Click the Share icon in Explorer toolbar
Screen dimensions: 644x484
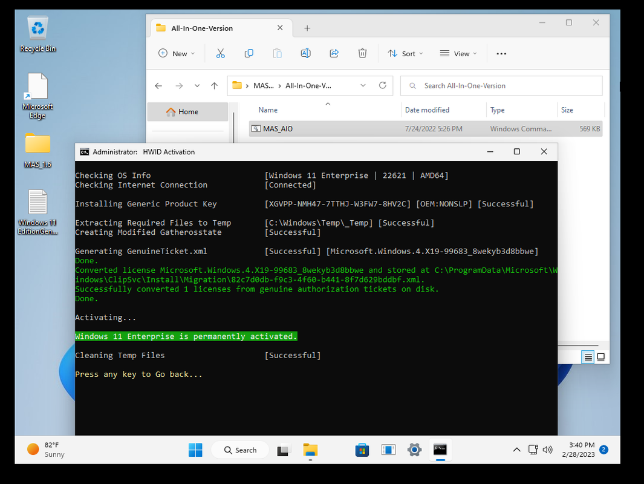pos(334,53)
